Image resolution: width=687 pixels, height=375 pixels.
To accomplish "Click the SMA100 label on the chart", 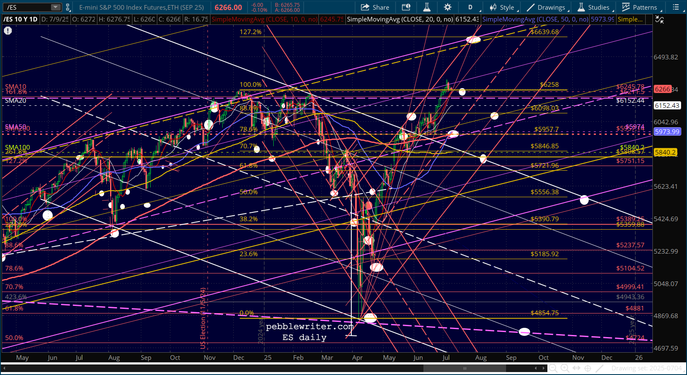I will (x=17, y=147).
